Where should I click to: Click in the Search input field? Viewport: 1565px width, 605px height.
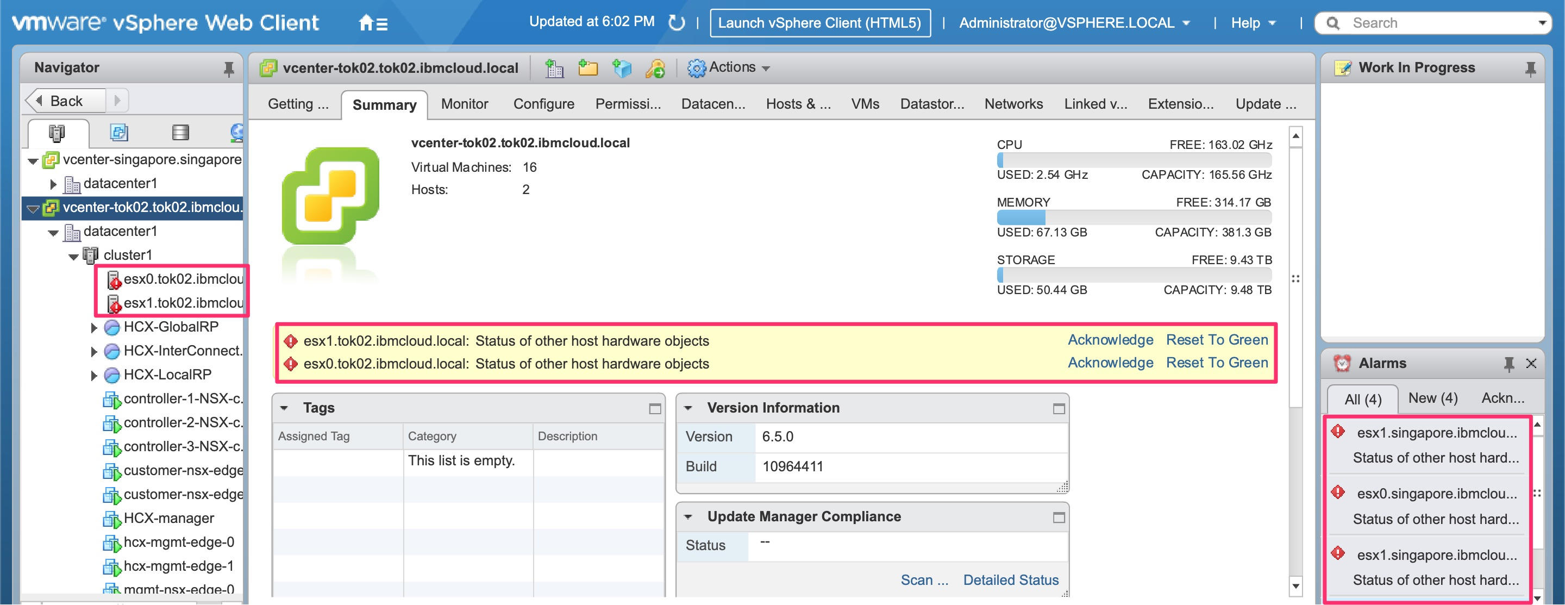tap(1440, 23)
